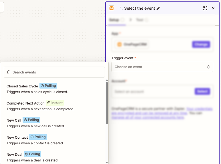Image resolution: width=221 pixels, height=164 pixels.
Task: Click the Polling badge beside New Deal
Action: (32, 154)
